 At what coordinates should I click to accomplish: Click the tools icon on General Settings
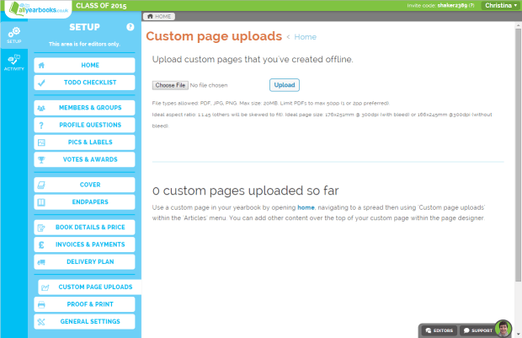(41, 322)
